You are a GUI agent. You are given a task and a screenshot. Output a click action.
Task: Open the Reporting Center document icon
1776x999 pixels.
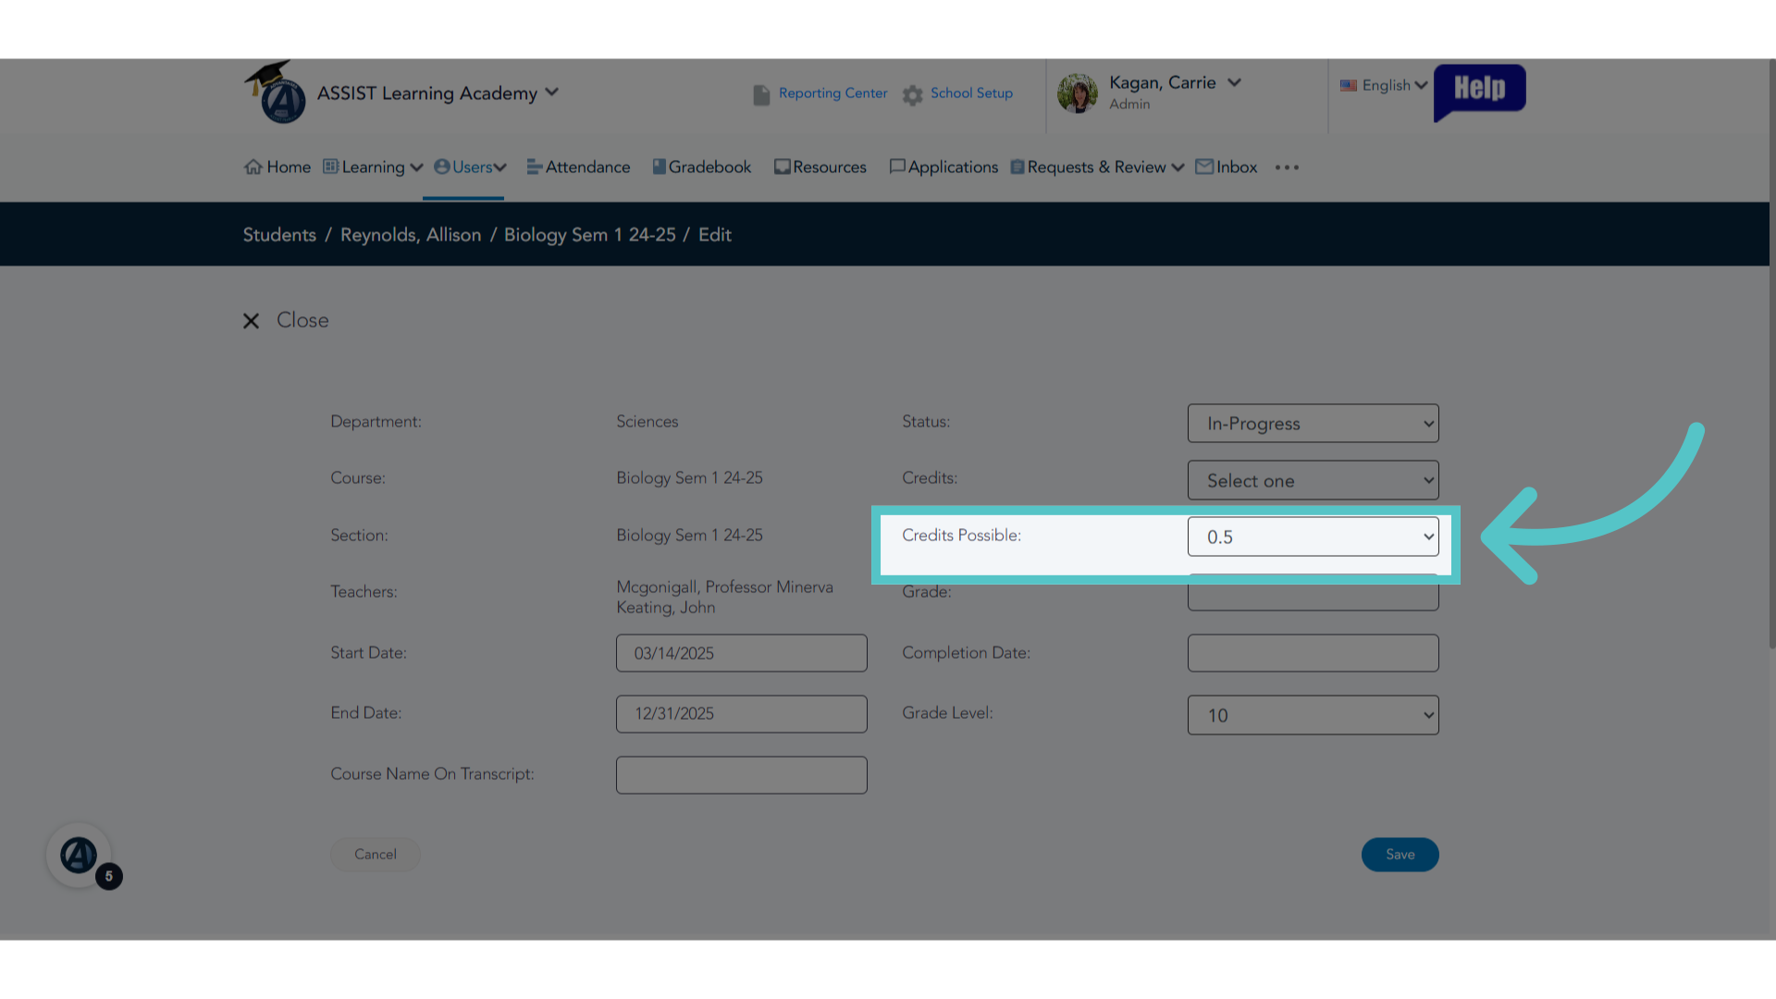pos(761,94)
